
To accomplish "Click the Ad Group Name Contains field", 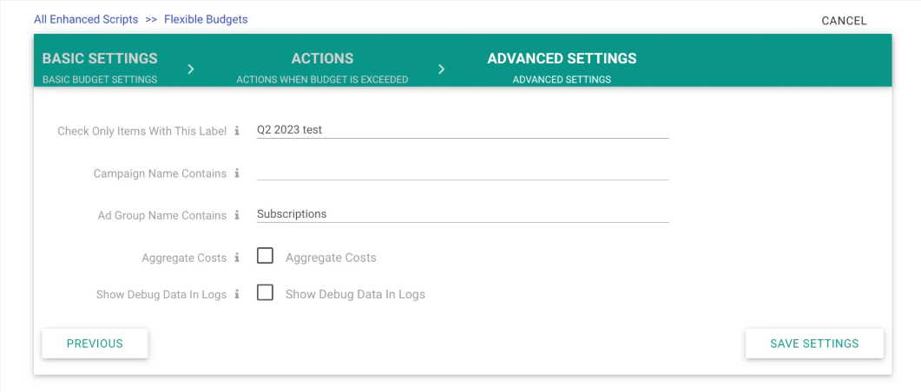I will [x=463, y=213].
